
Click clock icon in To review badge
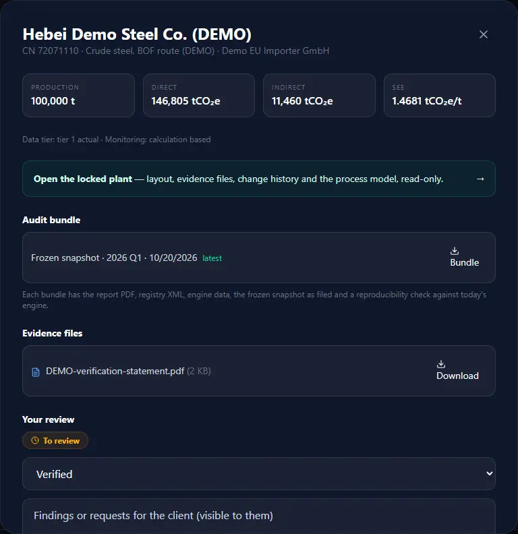tap(35, 440)
